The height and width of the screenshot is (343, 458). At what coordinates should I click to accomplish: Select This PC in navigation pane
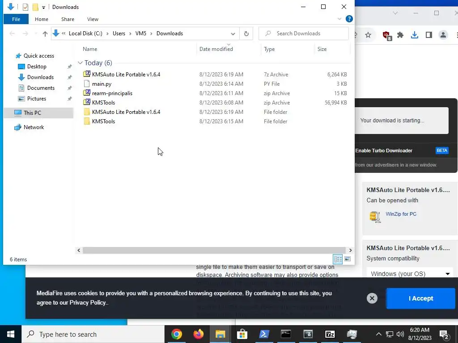click(x=32, y=113)
